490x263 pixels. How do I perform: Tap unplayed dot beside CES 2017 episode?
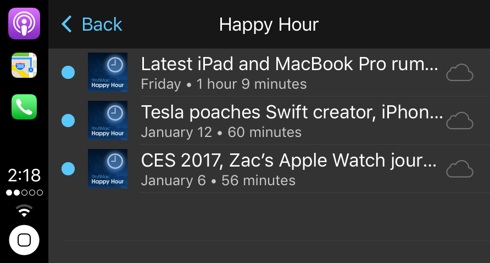tap(68, 169)
